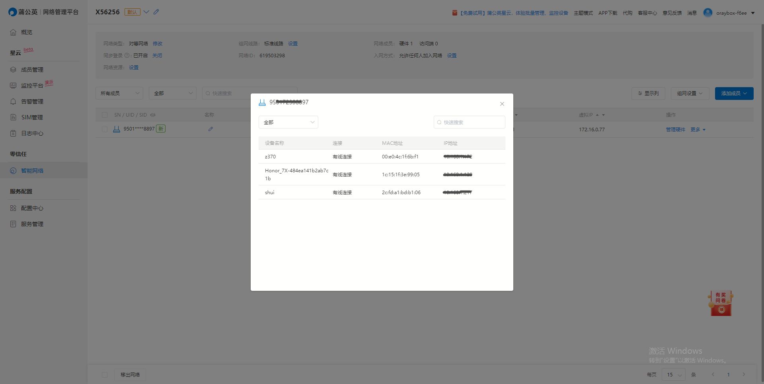764x384 pixels.
Task: Open 成员管理 in the sidebar
Action: coord(32,70)
